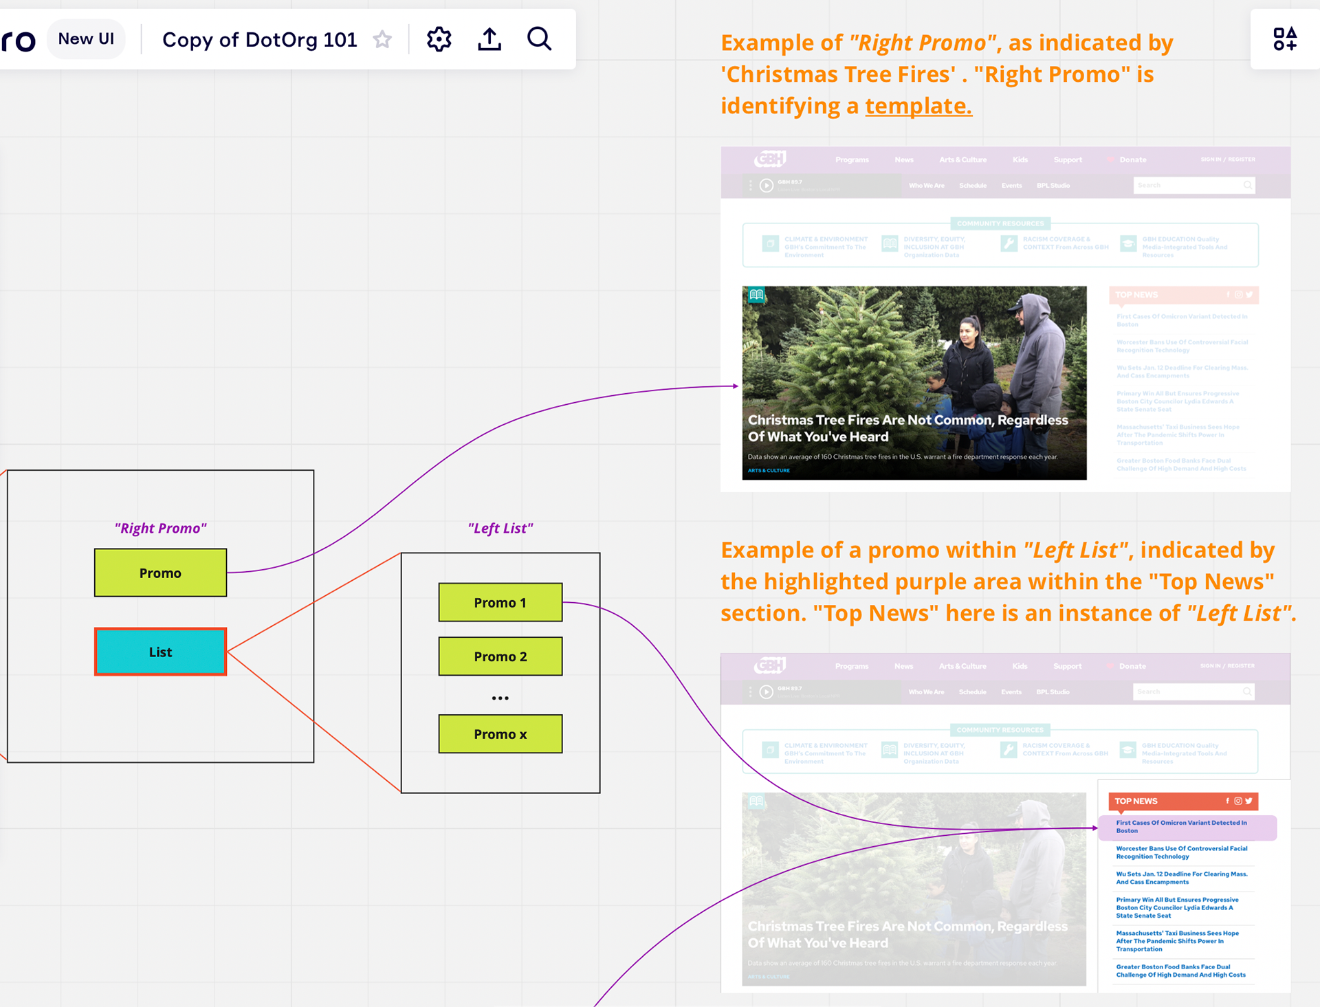Click Primary Win All But Ensures headline in lower screenshot

coord(1177,907)
